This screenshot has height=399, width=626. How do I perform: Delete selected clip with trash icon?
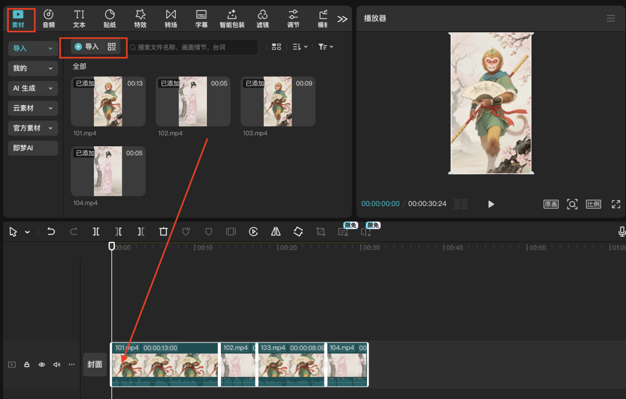163,231
